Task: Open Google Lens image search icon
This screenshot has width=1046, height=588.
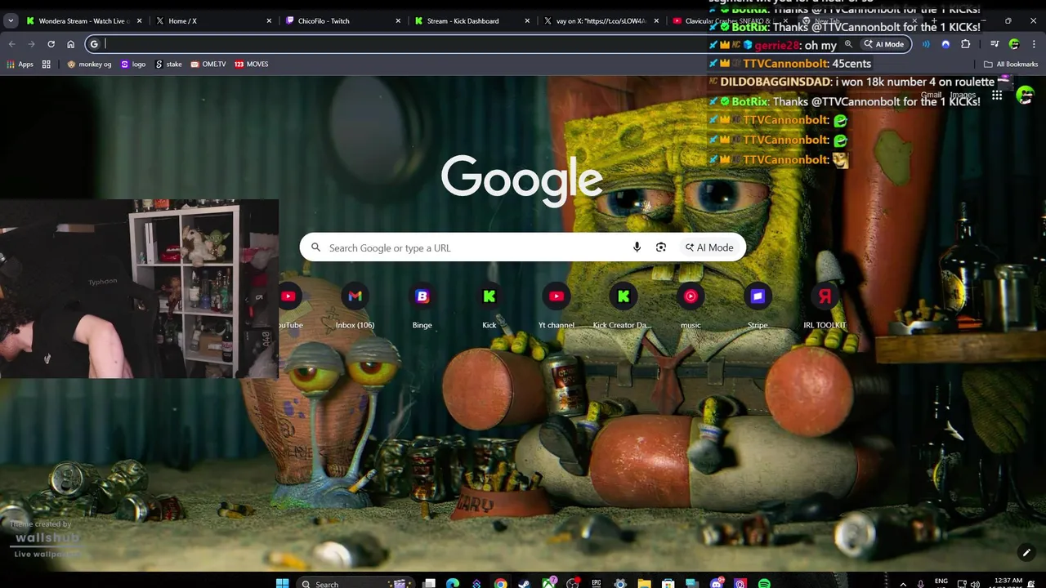Action: pos(661,247)
